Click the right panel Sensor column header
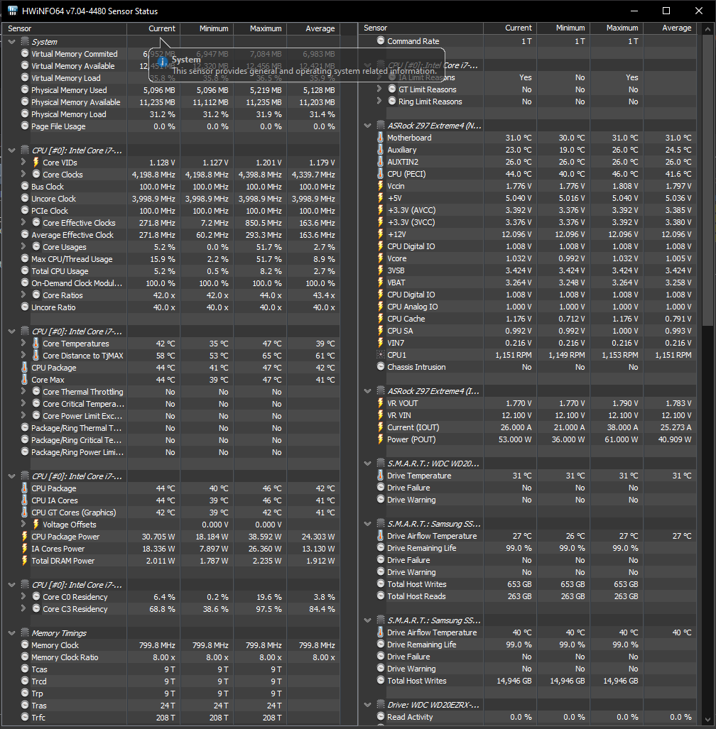716x729 pixels. 421,28
